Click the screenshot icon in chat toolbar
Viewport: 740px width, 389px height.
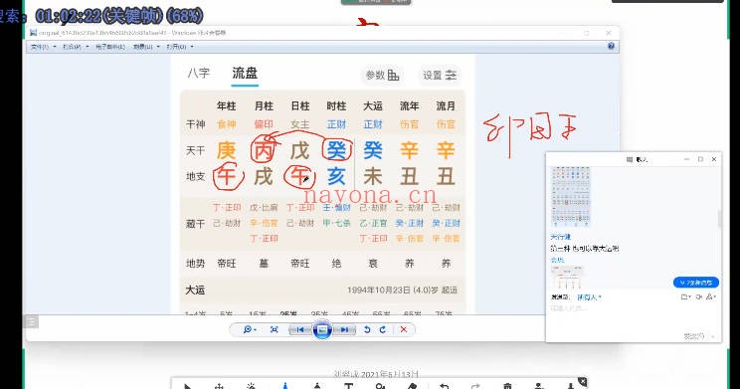[x=699, y=296]
